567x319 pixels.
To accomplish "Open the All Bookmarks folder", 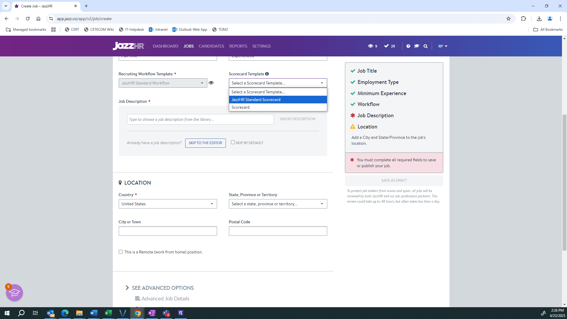I will tap(548, 30).
